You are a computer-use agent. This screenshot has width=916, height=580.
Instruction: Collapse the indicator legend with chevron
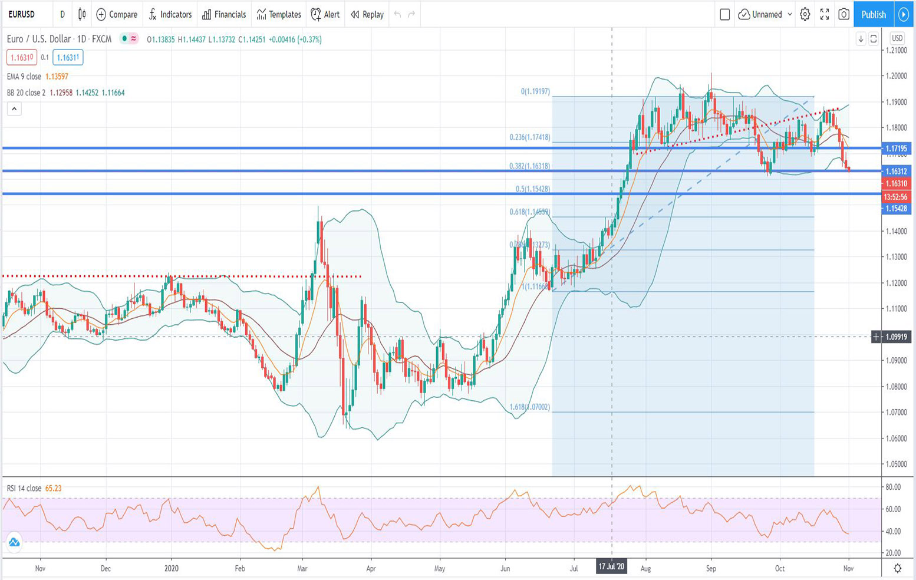pos(14,108)
